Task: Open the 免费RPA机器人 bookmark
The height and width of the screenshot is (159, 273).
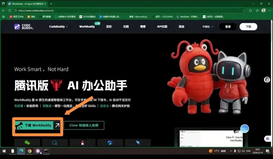Action: click(110, 17)
